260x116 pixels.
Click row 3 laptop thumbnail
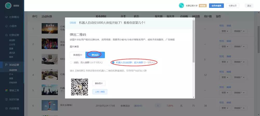pyautogui.click(x=50, y=59)
